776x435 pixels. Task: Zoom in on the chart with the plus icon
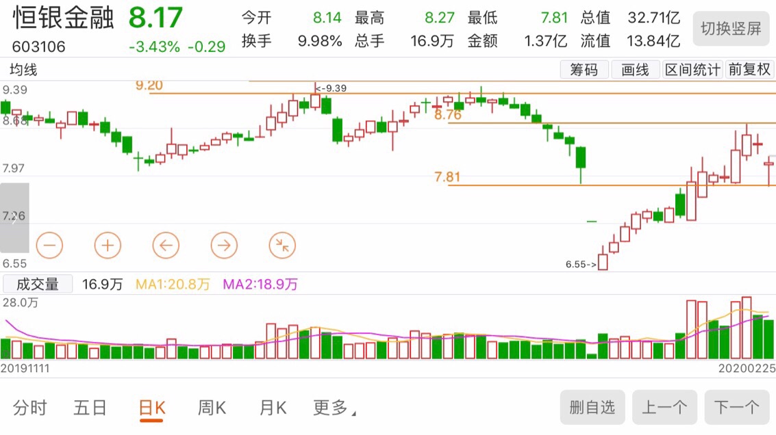click(107, 245)
